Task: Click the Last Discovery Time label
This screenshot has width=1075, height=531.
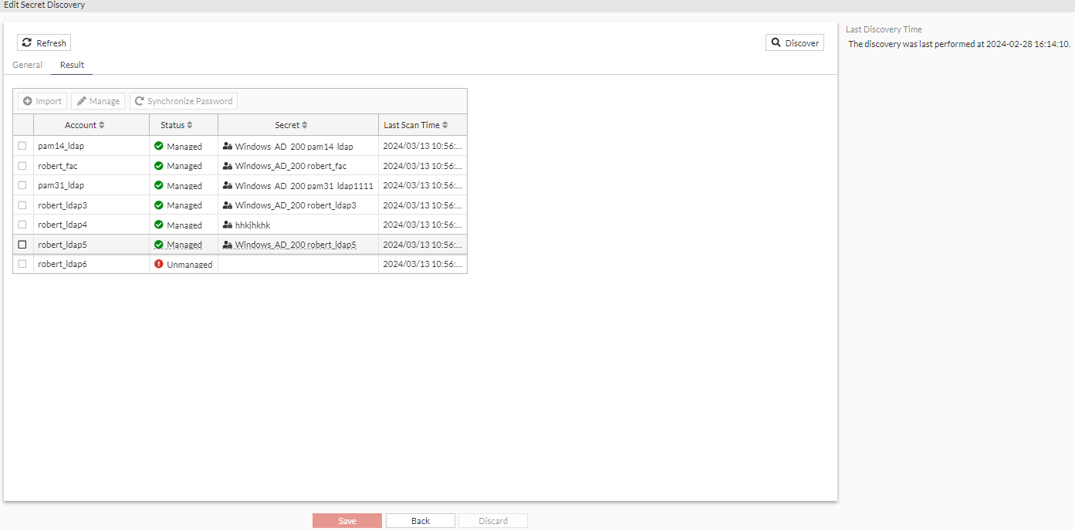Action: click(884, 29)
